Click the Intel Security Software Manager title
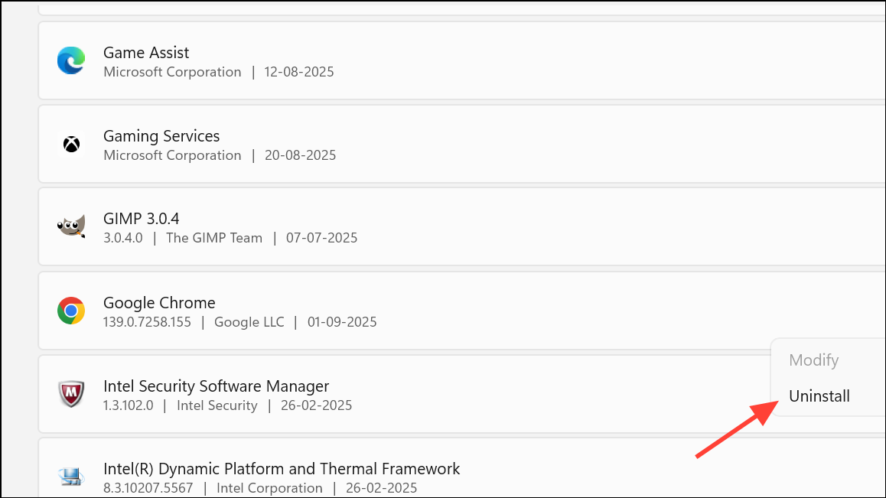 tap(216, 386)
